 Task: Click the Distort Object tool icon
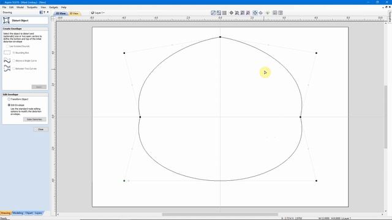pyautogui.click(x=6, y=20)
